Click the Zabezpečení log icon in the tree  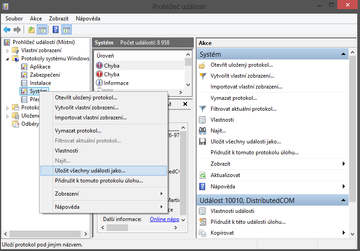click(x=25, y=75)
